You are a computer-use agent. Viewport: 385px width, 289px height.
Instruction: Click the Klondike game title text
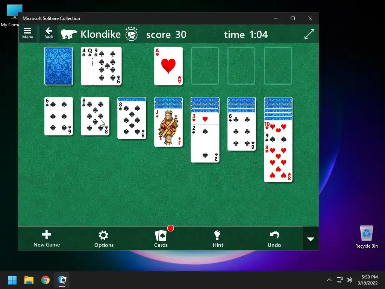click(x=100, y=34)
